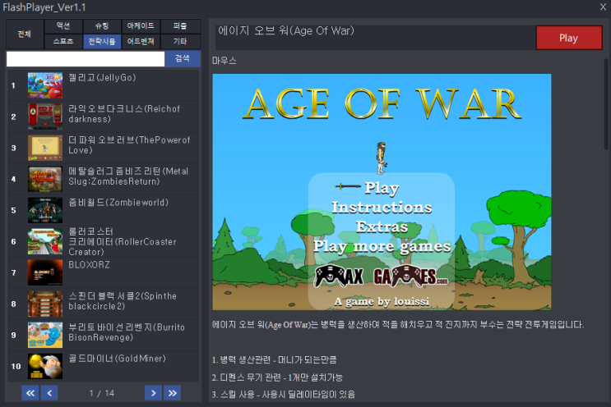This screenshot has width=611, height=407.
Task: Select the 전체 category tab
Action: pyautogui.click(x=25, y=34)
